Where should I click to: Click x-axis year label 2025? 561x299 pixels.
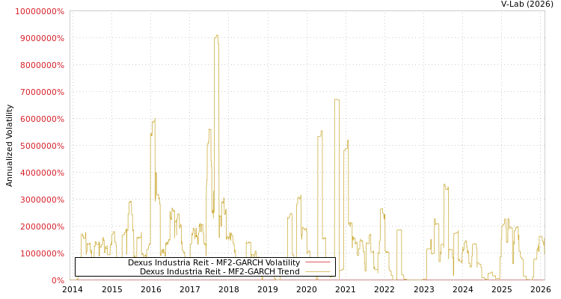point(502,289)
